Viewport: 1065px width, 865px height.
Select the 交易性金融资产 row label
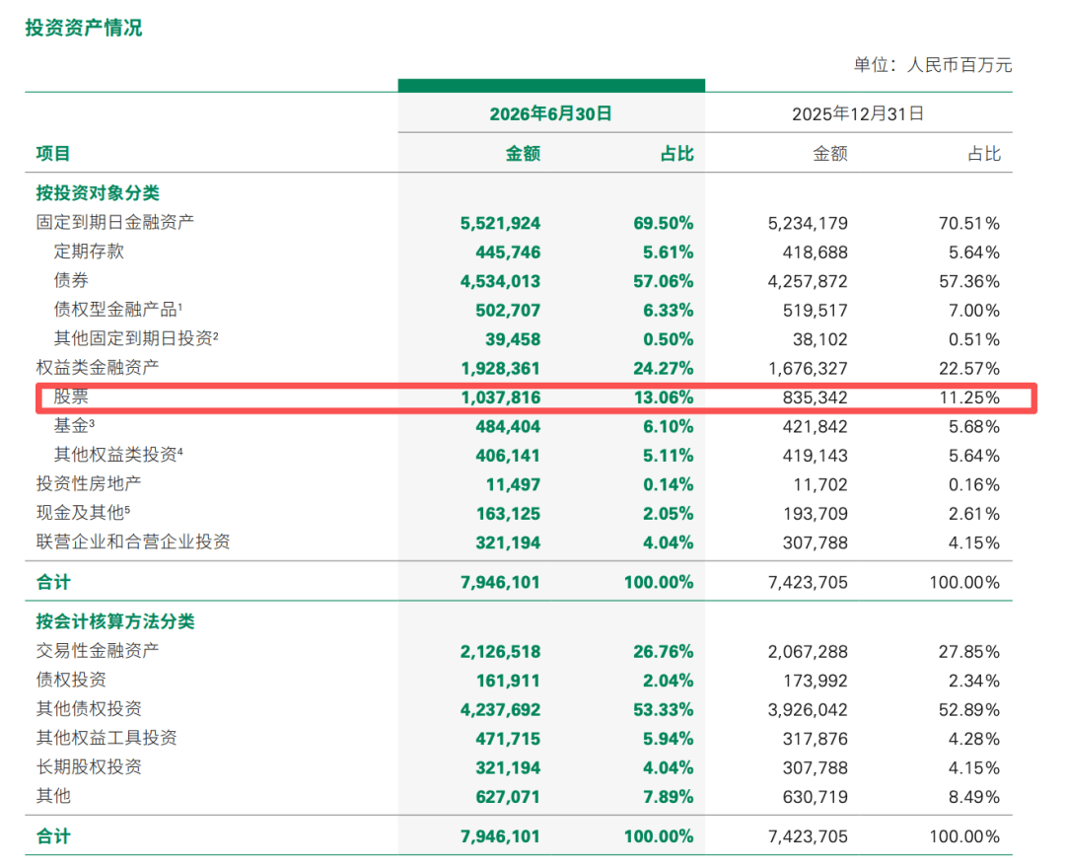point(98,651)
